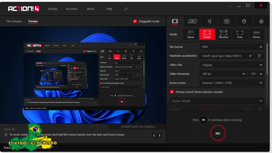Click the F9 hotkey button
Viewport: 272px width, 153px height.
pos(203,120)
